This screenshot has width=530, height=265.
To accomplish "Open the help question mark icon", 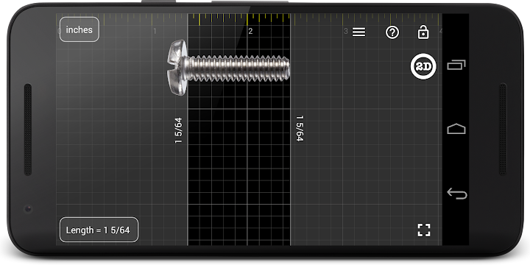I will (392, 32).
